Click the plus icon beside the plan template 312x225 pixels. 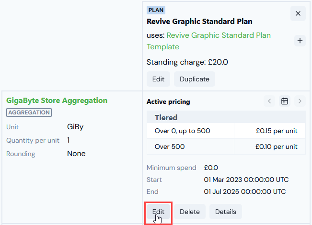tap(300, 41)
